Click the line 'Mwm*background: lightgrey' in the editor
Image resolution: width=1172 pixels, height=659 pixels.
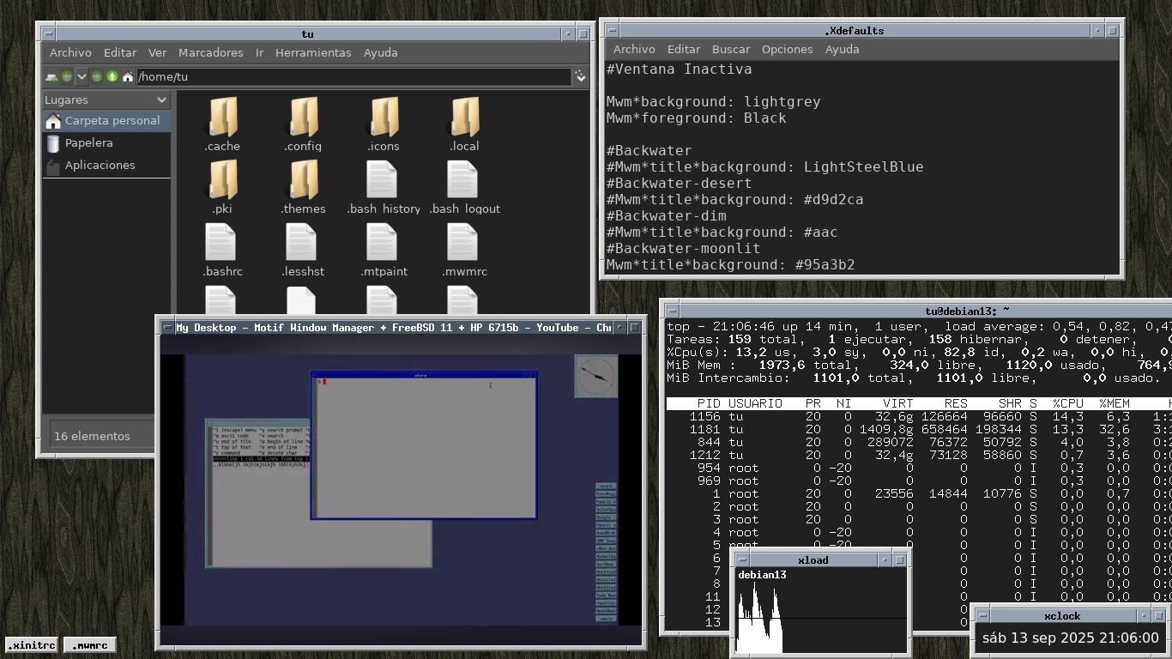[x=714, y=101]
